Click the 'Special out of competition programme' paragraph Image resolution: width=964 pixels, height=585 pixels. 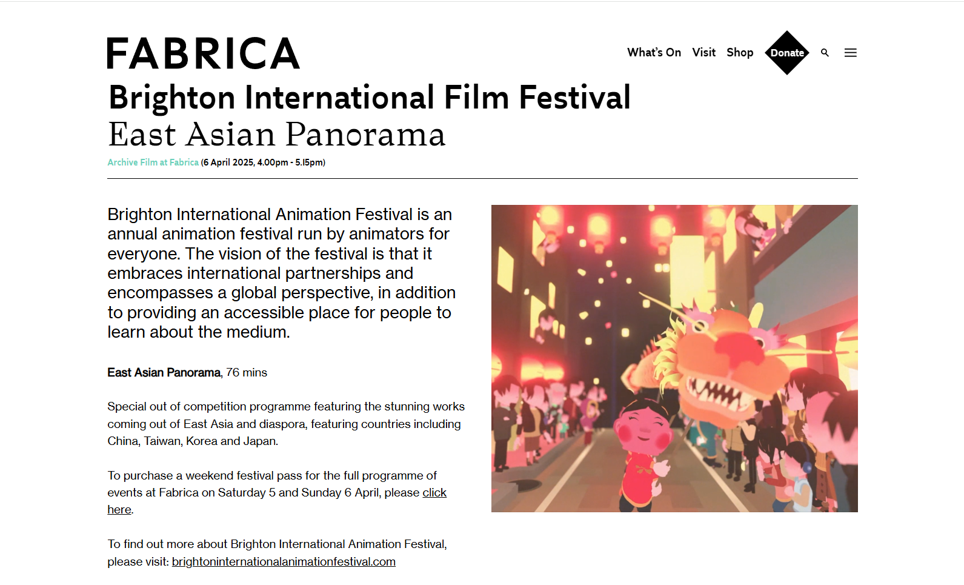[286, 424]
